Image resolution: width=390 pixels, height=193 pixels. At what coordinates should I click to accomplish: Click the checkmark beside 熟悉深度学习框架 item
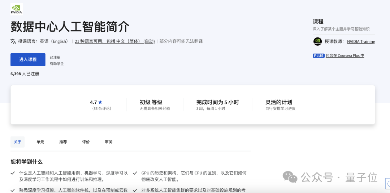tap(13, 190)
